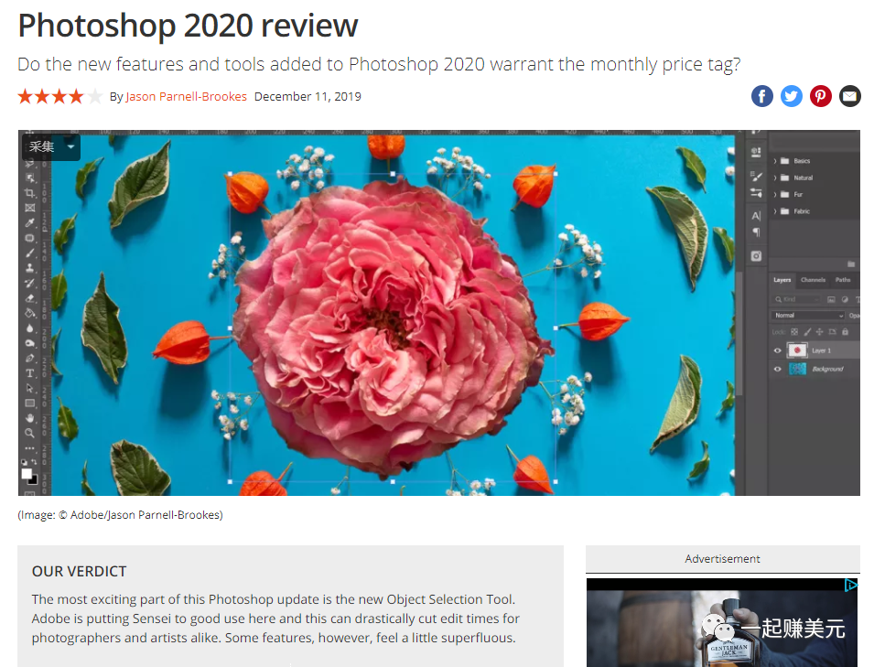Open the 采集 dropdown arrow

70,146
